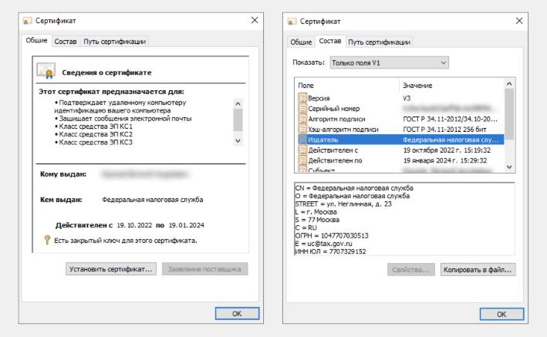Click the Хэш-алгоритм подписи field icon
The image size is (547, 337).
pos(302,129)
